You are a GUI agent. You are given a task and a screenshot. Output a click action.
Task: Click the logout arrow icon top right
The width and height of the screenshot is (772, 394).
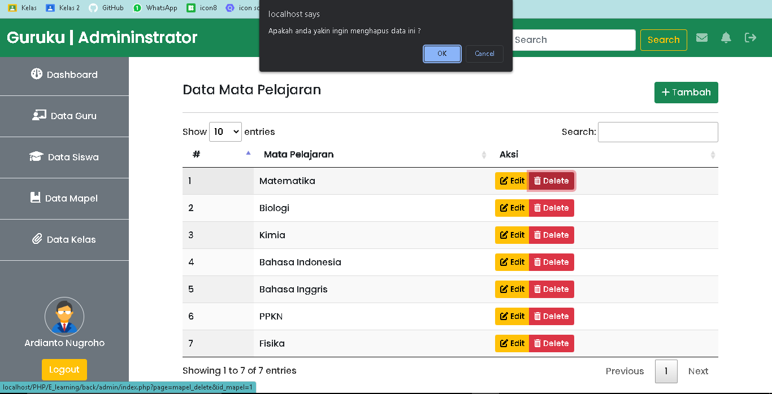point(751,37)
